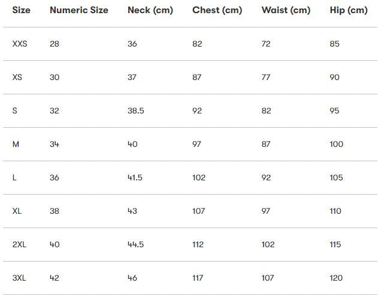Viewport: 381px width, 295px height.
Task: Select the XS size row label
Action: (x=17, y=77)
